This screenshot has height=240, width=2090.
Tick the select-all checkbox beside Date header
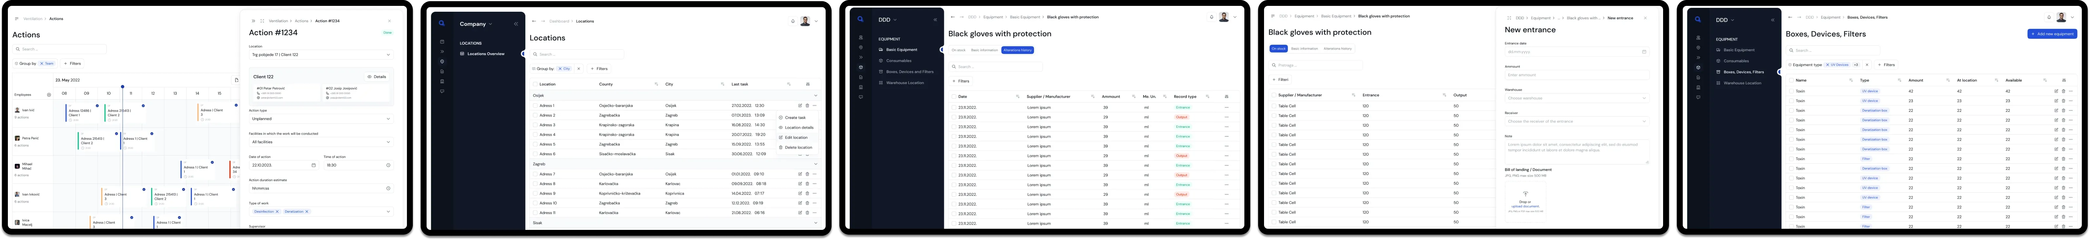(953, 97)
